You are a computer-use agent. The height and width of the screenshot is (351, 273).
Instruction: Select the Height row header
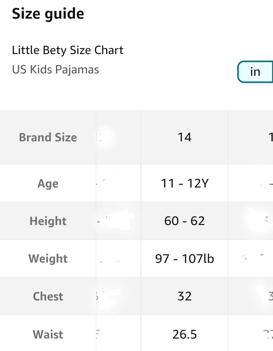click(x=48, y=221)
